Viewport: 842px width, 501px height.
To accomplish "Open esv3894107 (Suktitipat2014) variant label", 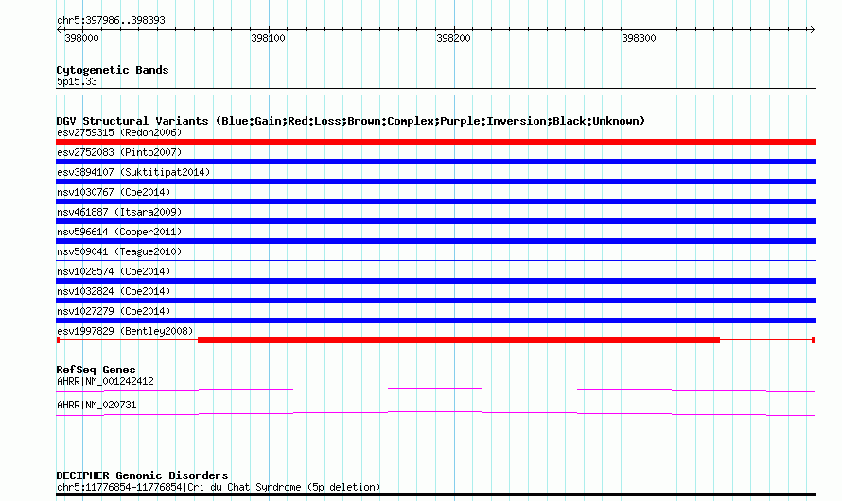I will [x=133, y=172].
